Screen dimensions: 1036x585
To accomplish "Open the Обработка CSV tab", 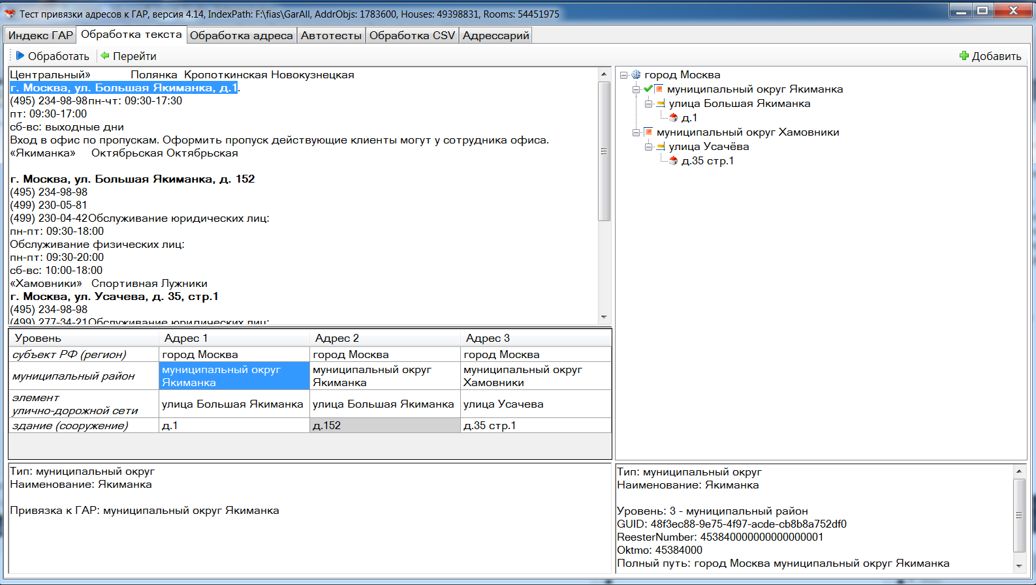I will (x=412, y=35).
